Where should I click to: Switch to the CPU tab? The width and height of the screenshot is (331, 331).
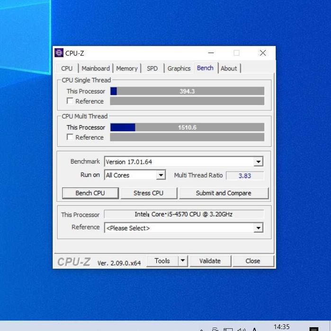tap(67, 69)
